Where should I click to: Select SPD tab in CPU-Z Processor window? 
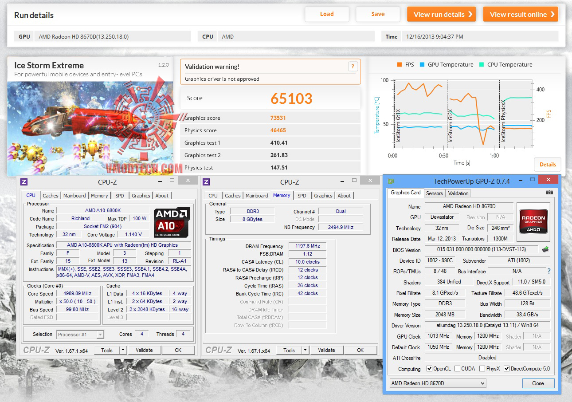click(120, 196)
